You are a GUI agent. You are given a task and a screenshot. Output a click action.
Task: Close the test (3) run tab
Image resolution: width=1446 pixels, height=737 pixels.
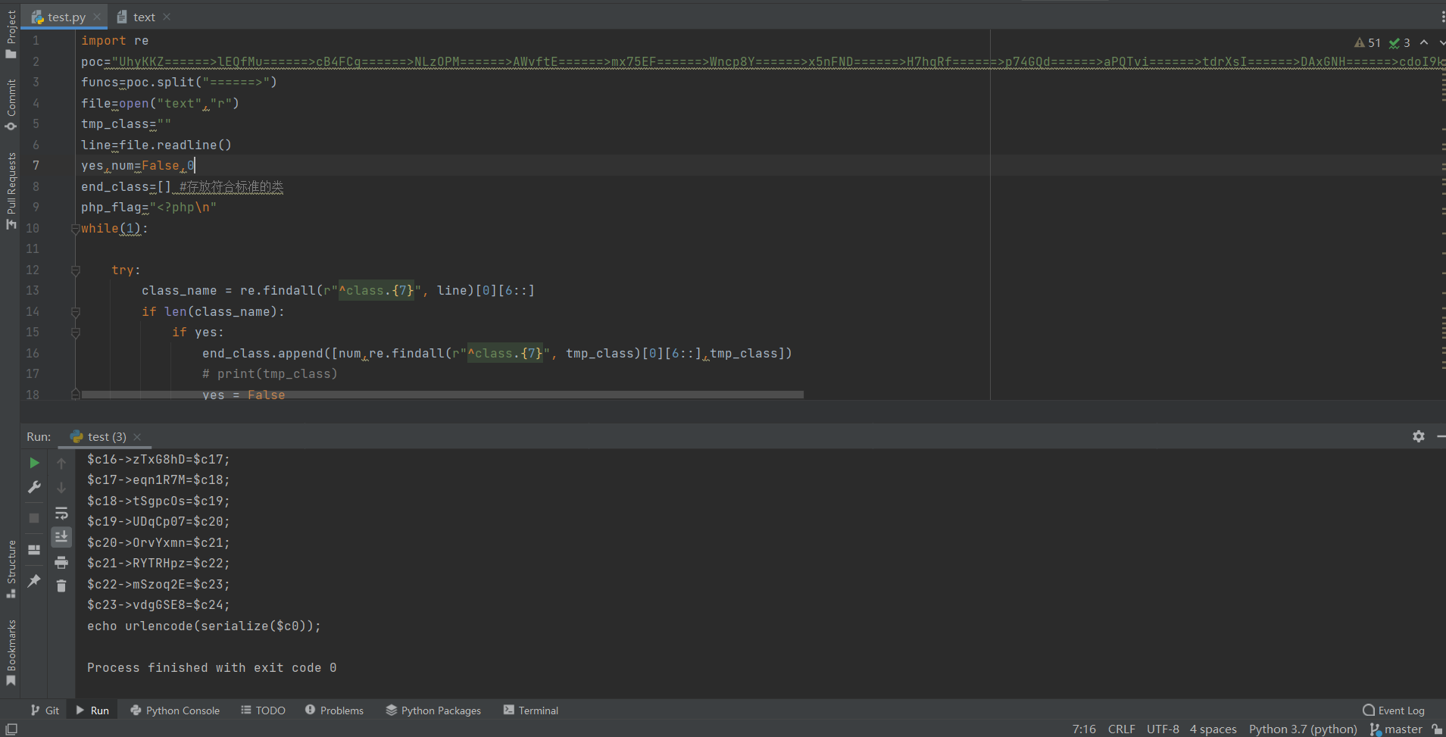pyautogui.click(x=137, y=437)
